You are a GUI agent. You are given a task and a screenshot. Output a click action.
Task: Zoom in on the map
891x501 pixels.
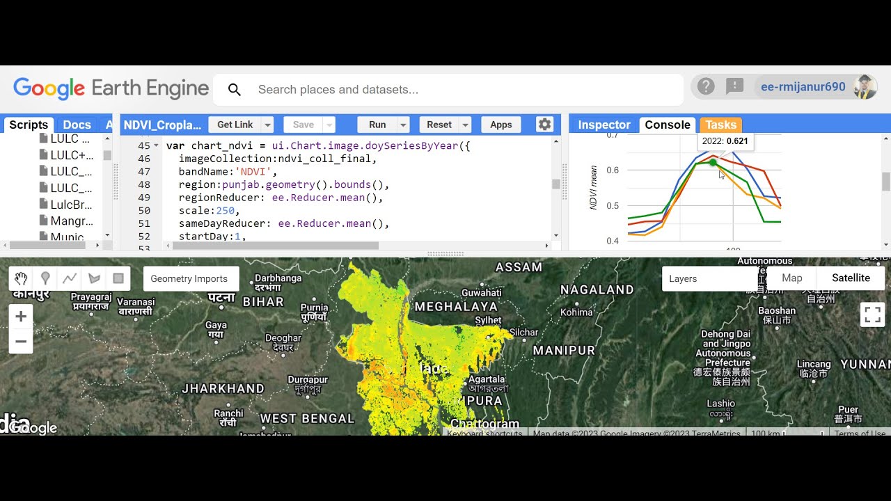point(21,317)
